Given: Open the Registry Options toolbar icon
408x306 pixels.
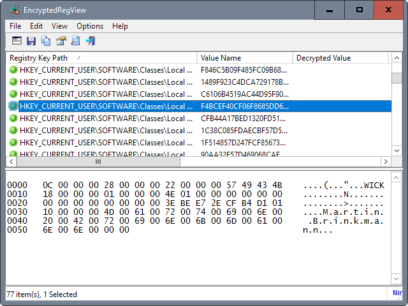Looking at the screenshot, I should tap(17, 41).
